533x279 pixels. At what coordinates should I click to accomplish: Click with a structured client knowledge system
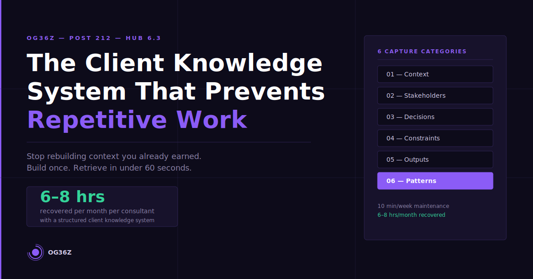(97, 220)
